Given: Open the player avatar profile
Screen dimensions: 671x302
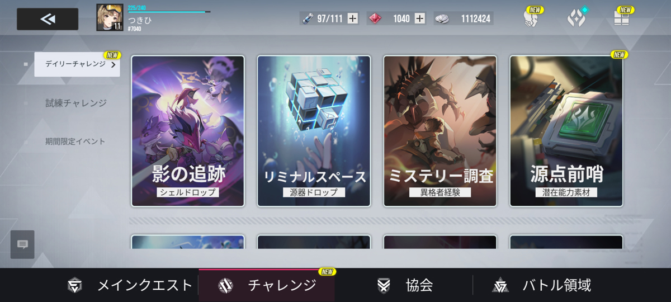Looking at the screenshot, I should point(110,18).
